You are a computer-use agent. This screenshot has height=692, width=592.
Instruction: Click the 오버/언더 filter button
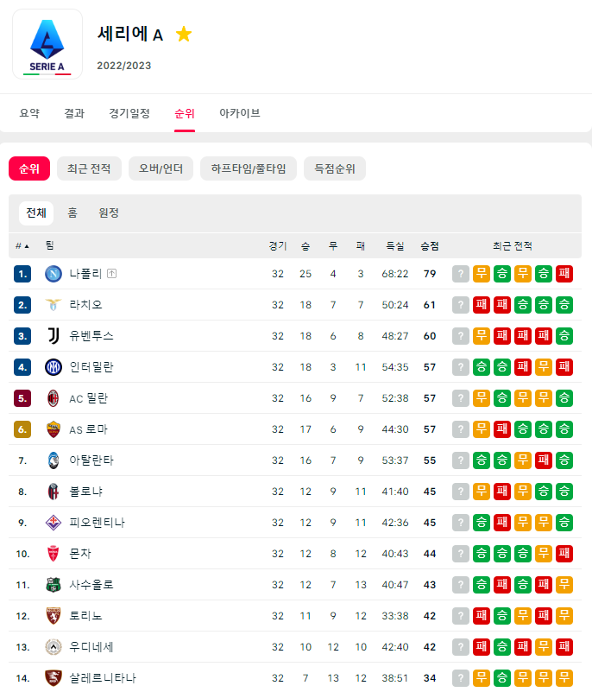[x=161, y=168]
